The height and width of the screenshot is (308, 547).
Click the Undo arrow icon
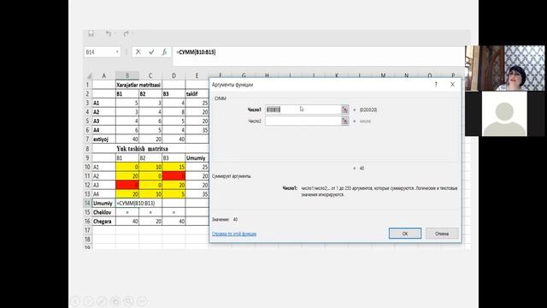pyautogui.click(x=109, y=33)
